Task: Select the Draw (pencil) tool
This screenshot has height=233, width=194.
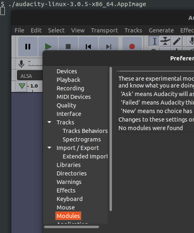Action: point(176,41)
